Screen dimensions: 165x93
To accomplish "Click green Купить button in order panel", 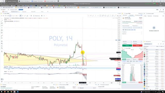I will [127, 45].
